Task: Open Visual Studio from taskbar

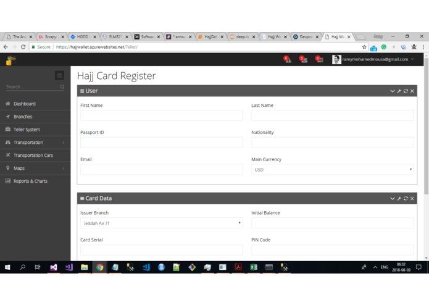Action: (x=53, y=267)
